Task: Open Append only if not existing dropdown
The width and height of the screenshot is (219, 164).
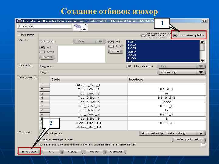Action: point(172,133)
